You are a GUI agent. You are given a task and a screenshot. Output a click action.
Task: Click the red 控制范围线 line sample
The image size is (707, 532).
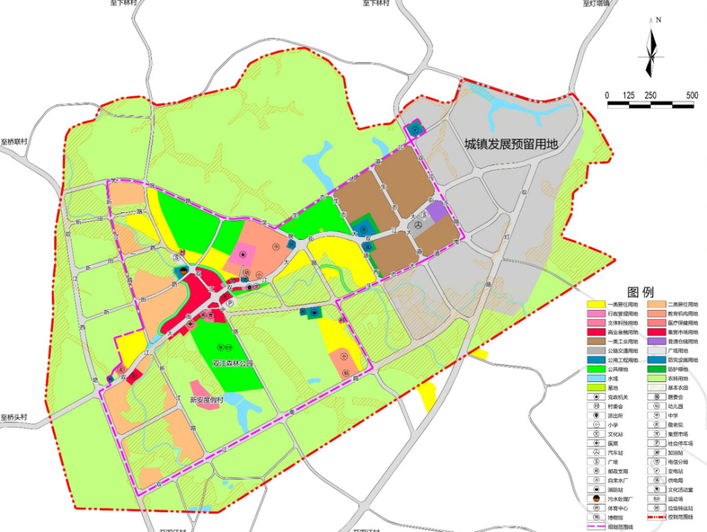pyautogui.click(x=657, y=517)
